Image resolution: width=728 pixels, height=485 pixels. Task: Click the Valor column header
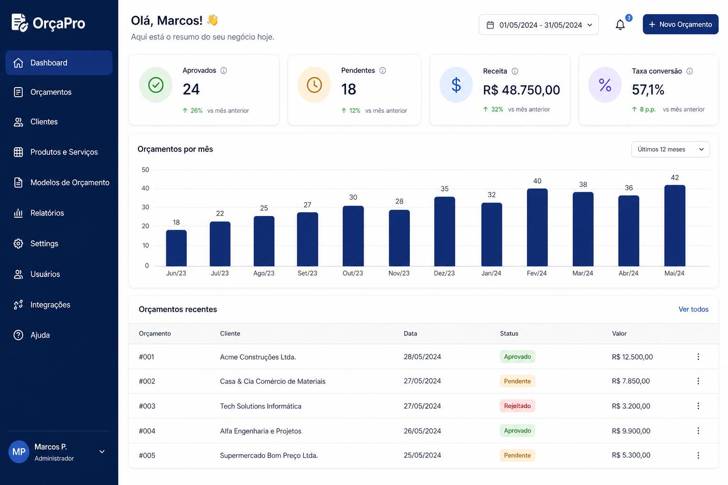[619, 333]
